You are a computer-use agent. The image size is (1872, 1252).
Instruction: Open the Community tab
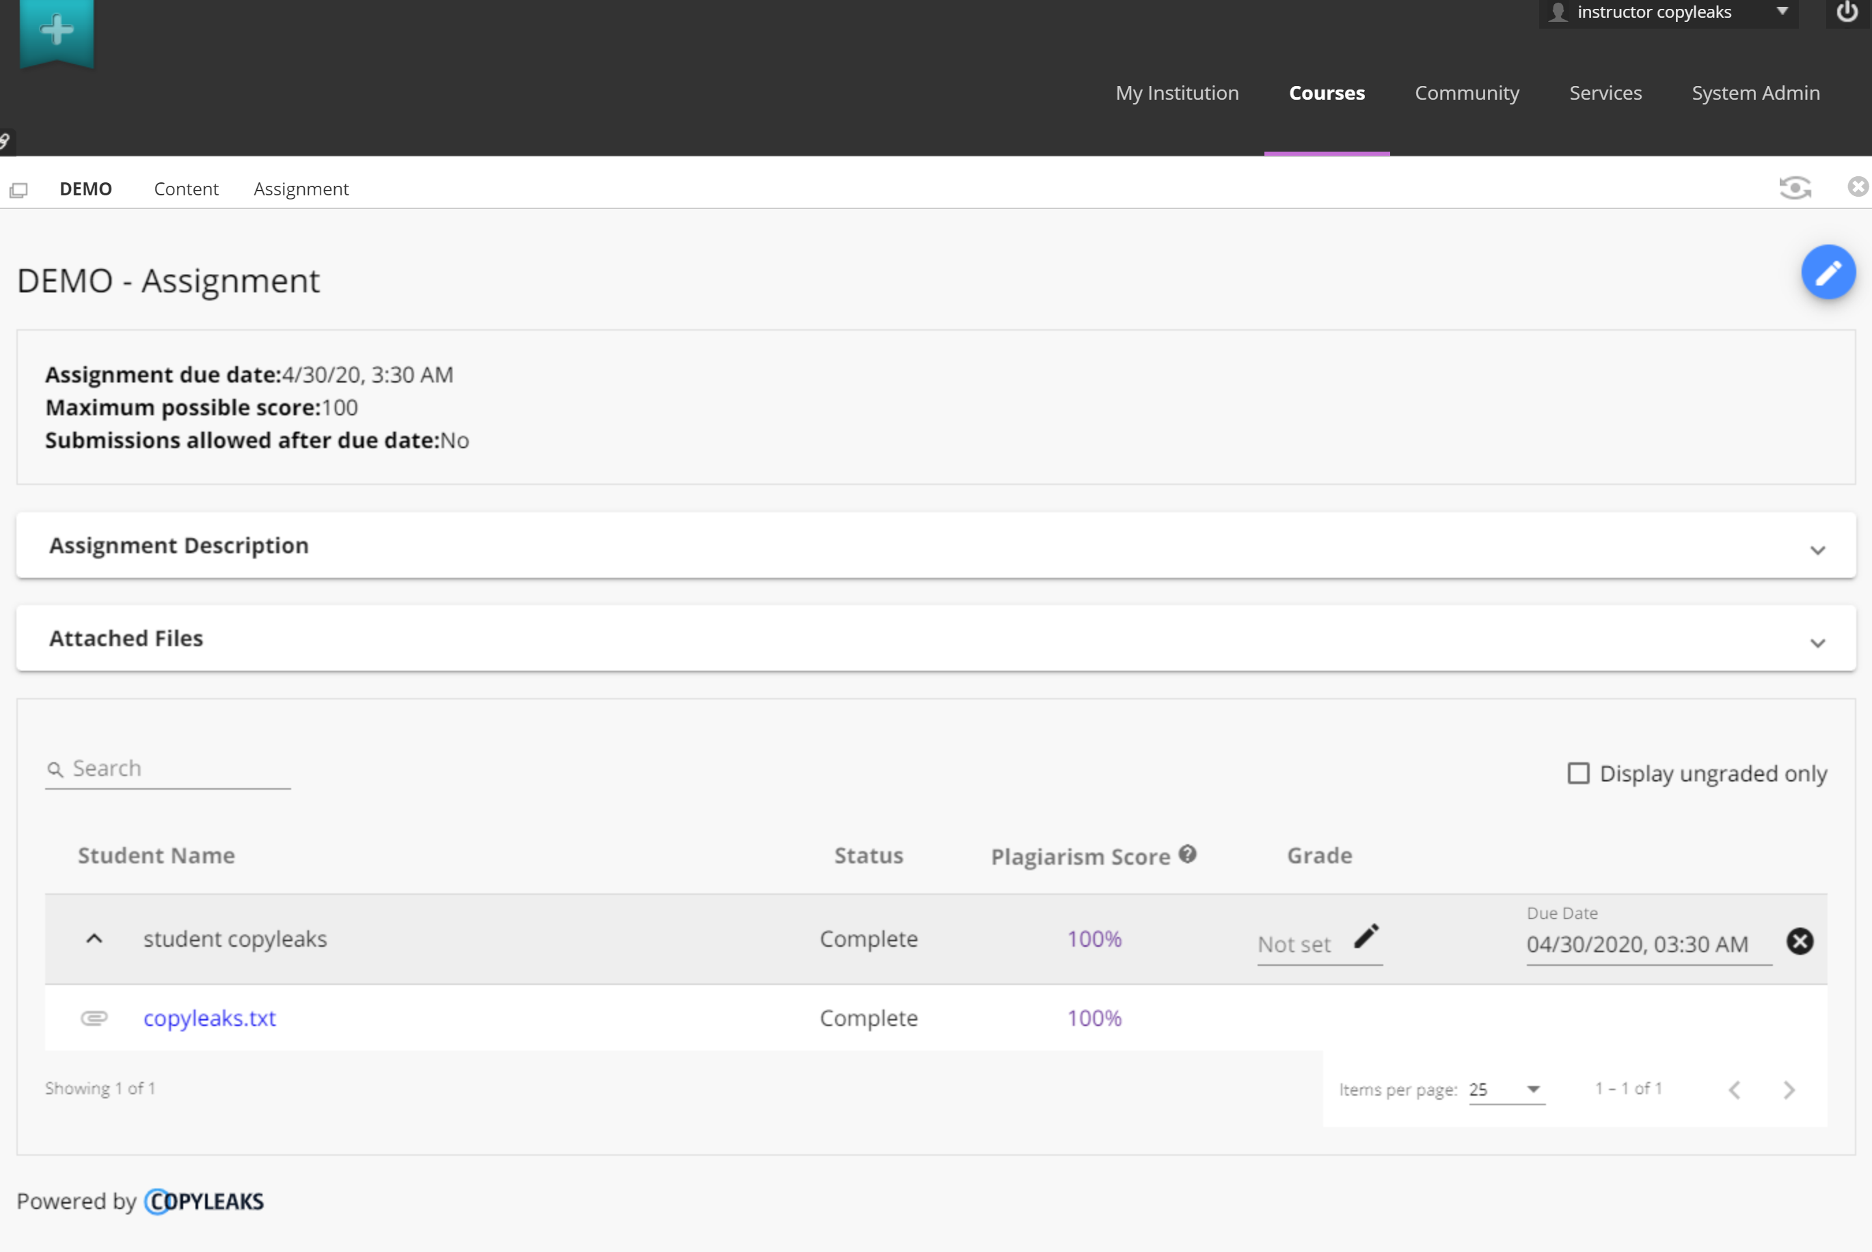click(x=1467, y=93)
